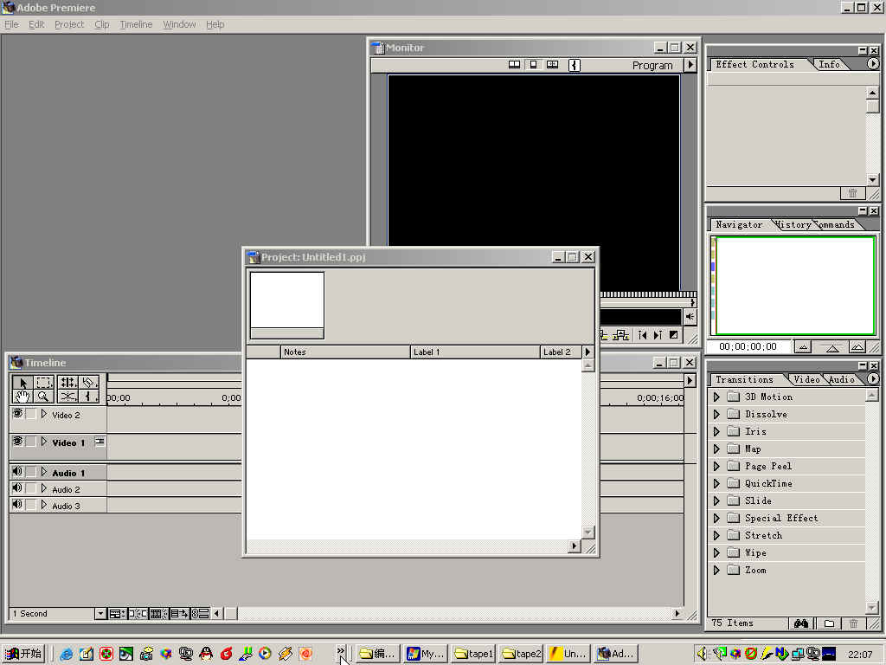The image size is (886, 665).
Task: Select the arrow Selection tool in Timeline
Action: click(22, 382)
